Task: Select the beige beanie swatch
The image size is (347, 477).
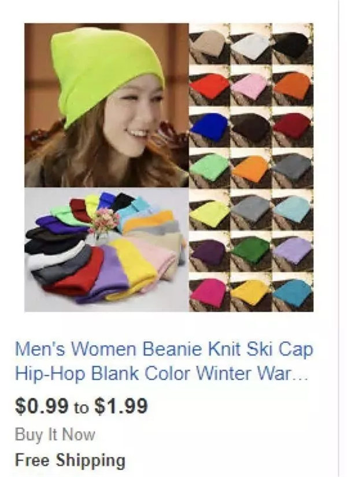Action: pyautogui.click(x=209, y=44)
